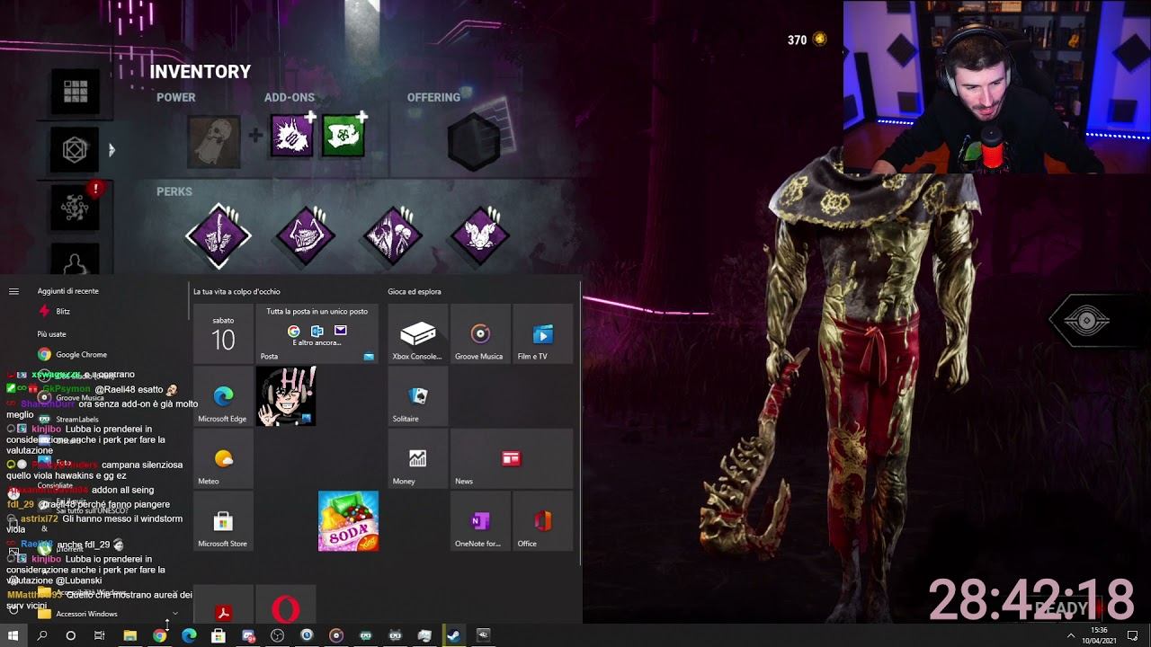
Task: Click the Windows Start button on taskbar
Action: (13, 635)
